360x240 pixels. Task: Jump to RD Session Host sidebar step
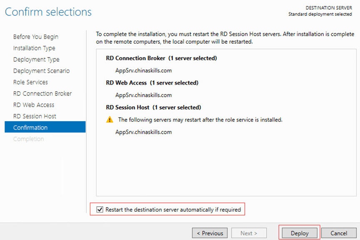(35, 116)
